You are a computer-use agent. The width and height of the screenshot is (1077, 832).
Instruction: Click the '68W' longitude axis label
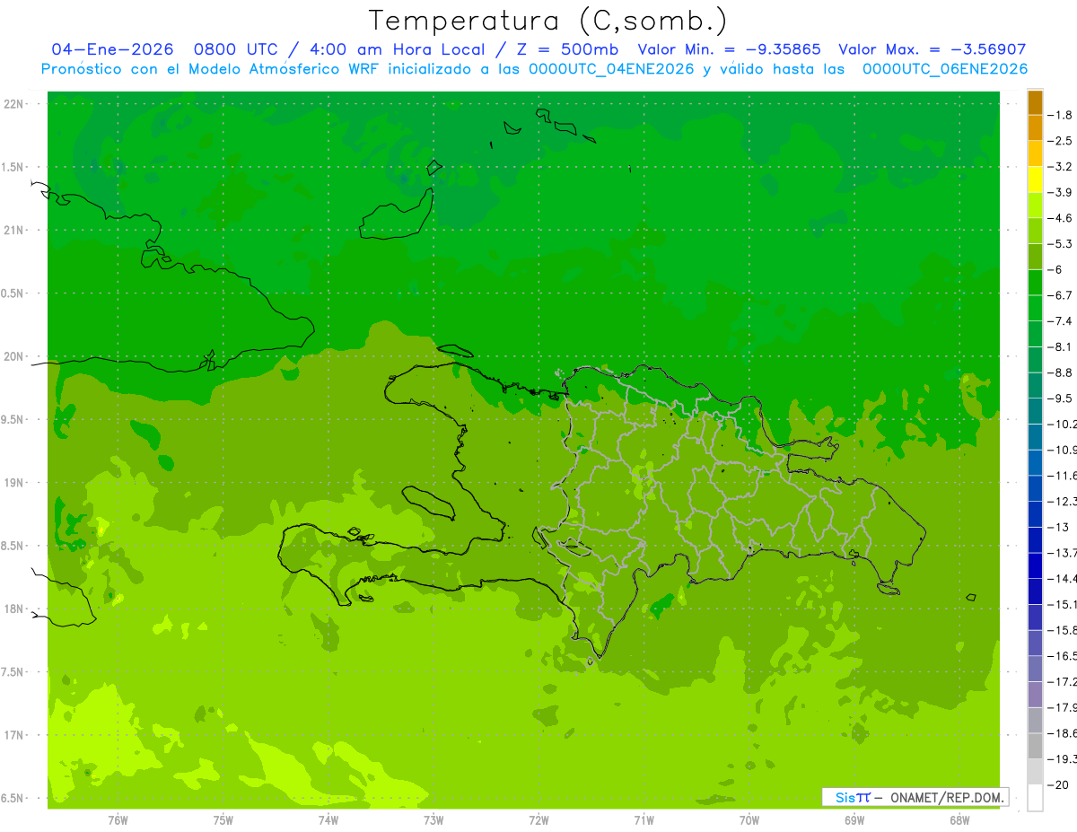point(959,819)
